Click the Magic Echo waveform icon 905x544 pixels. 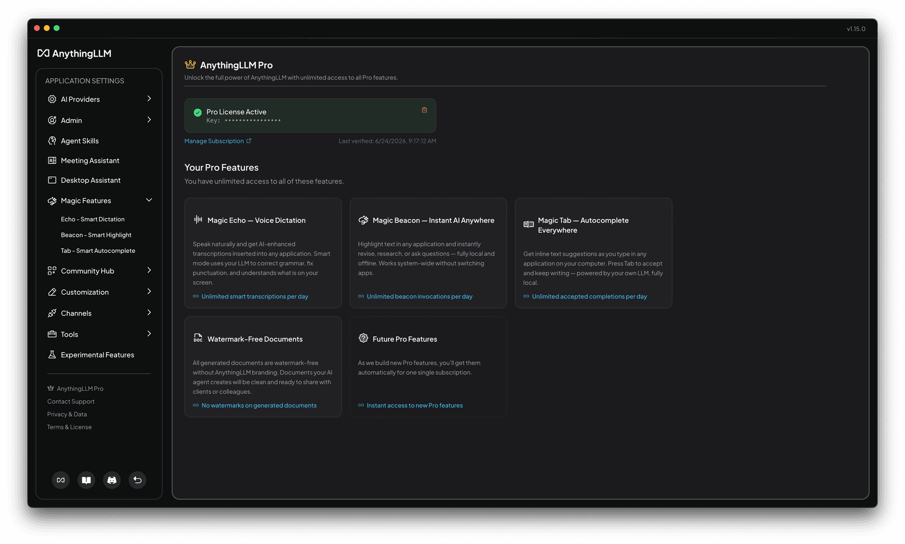click(198, 219)
